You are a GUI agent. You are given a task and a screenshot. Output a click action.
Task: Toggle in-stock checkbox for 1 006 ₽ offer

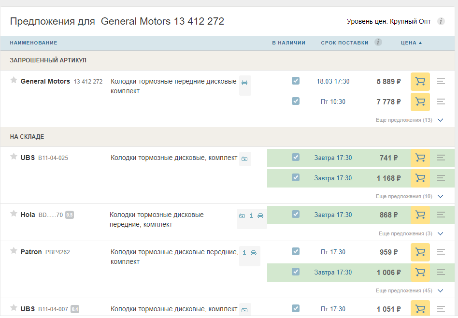pyautogui.click(x=296, y=272)
